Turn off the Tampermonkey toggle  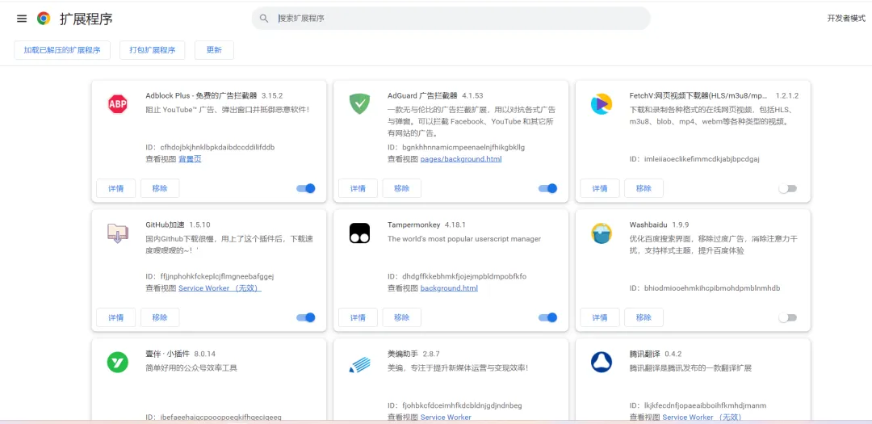coord(547,317)
